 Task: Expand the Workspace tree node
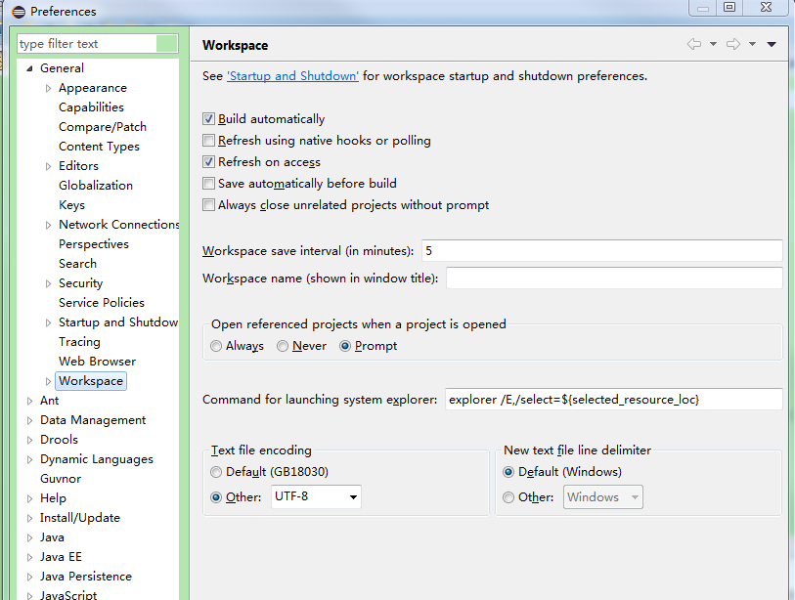tap(48, 381)
